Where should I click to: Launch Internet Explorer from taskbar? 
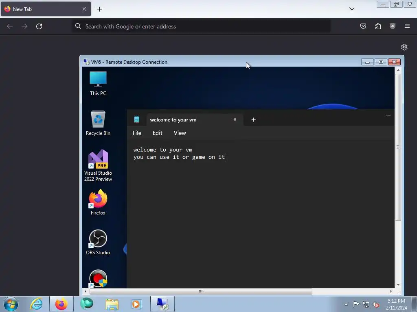tap(36, 304)
